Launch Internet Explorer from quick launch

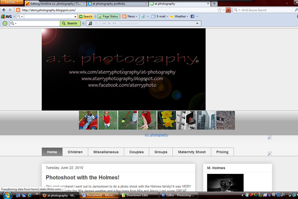[30, 195]
